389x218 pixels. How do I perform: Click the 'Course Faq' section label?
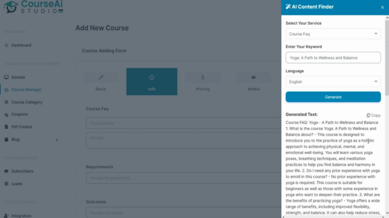pyautogui.click(x=97, y=109)
